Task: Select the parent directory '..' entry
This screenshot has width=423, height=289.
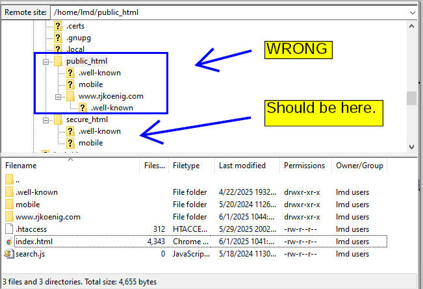Action: [x=19, y=180]
